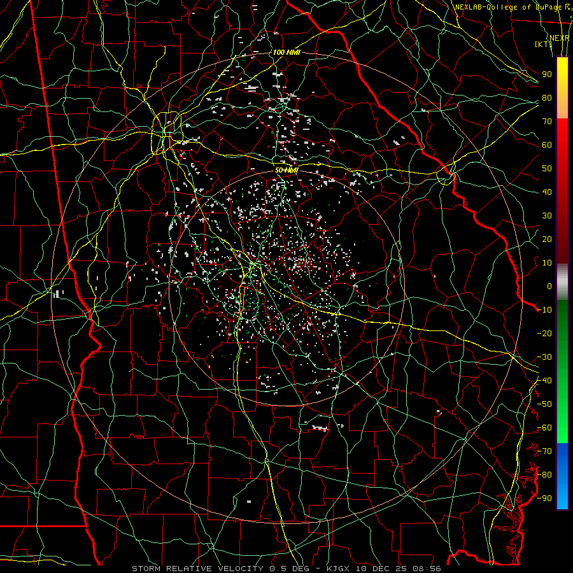This screenshot has height=573, width=573.
Task: Click the bright green color bar segment near -60
Action: [562, 431]
